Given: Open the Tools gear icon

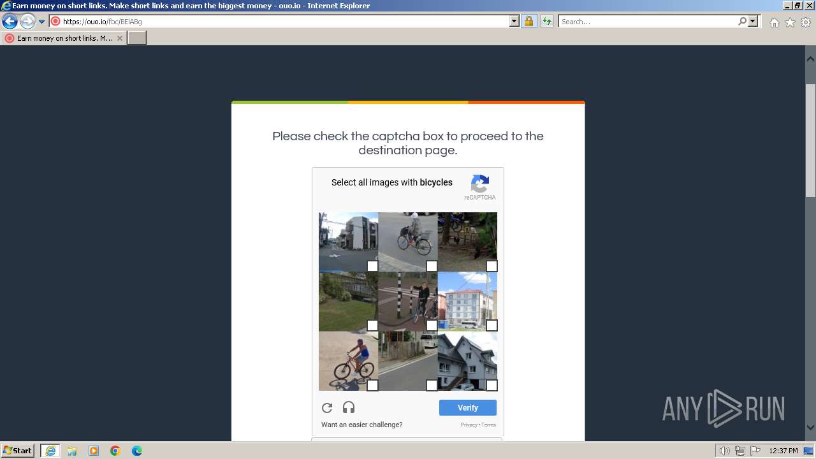Looking at the screenshot, I should (806, 22).
